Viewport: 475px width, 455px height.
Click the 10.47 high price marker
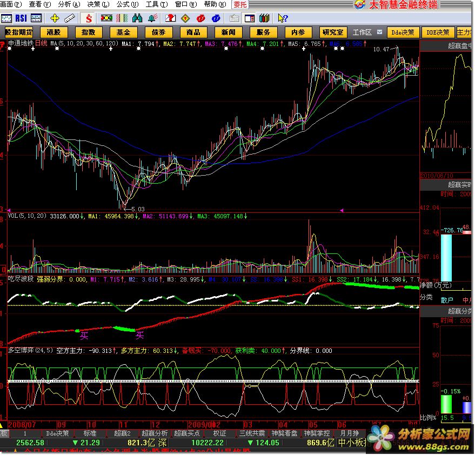tap(381, 49)
